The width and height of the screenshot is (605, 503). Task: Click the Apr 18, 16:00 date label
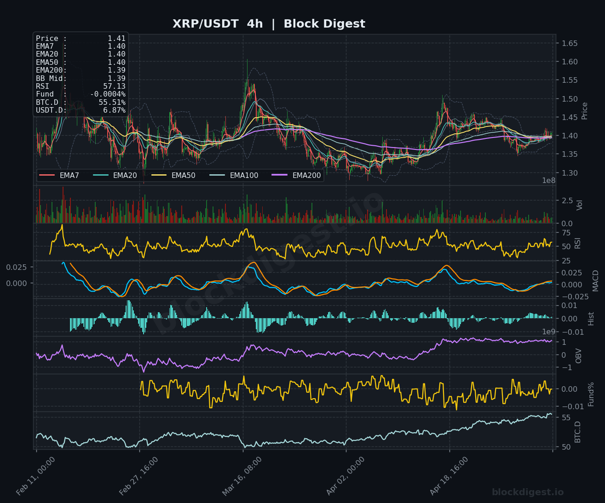pyautogui.click(x=449, y=476)
